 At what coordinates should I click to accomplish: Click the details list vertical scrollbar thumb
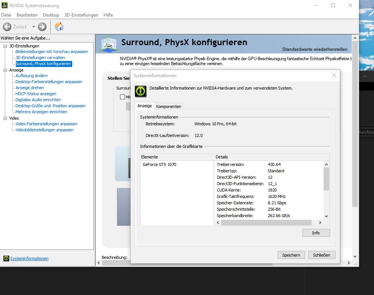(x=326, y=179)
